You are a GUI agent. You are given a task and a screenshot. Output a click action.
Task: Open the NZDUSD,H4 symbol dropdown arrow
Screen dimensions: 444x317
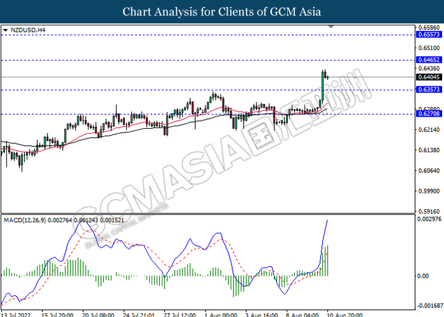(x=5, y=30)
